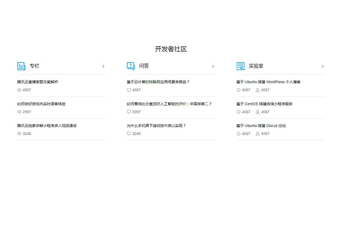The image size is (341, 241).
Task: Open article 腾讯云独家详解小程序多人视频通话
Action: click(47, 126)
